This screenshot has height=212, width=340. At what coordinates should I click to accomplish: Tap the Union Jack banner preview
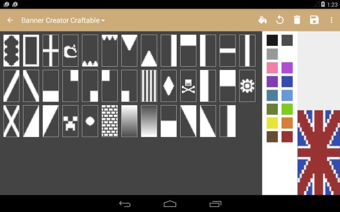[x=318, y=152]
